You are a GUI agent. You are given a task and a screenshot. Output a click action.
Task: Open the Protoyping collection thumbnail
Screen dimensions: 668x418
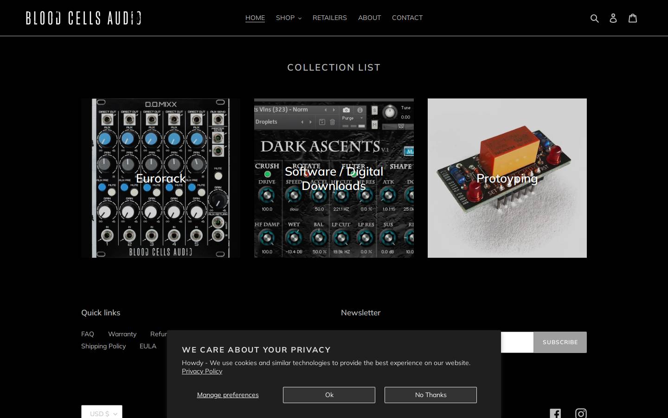pos(507,178)
